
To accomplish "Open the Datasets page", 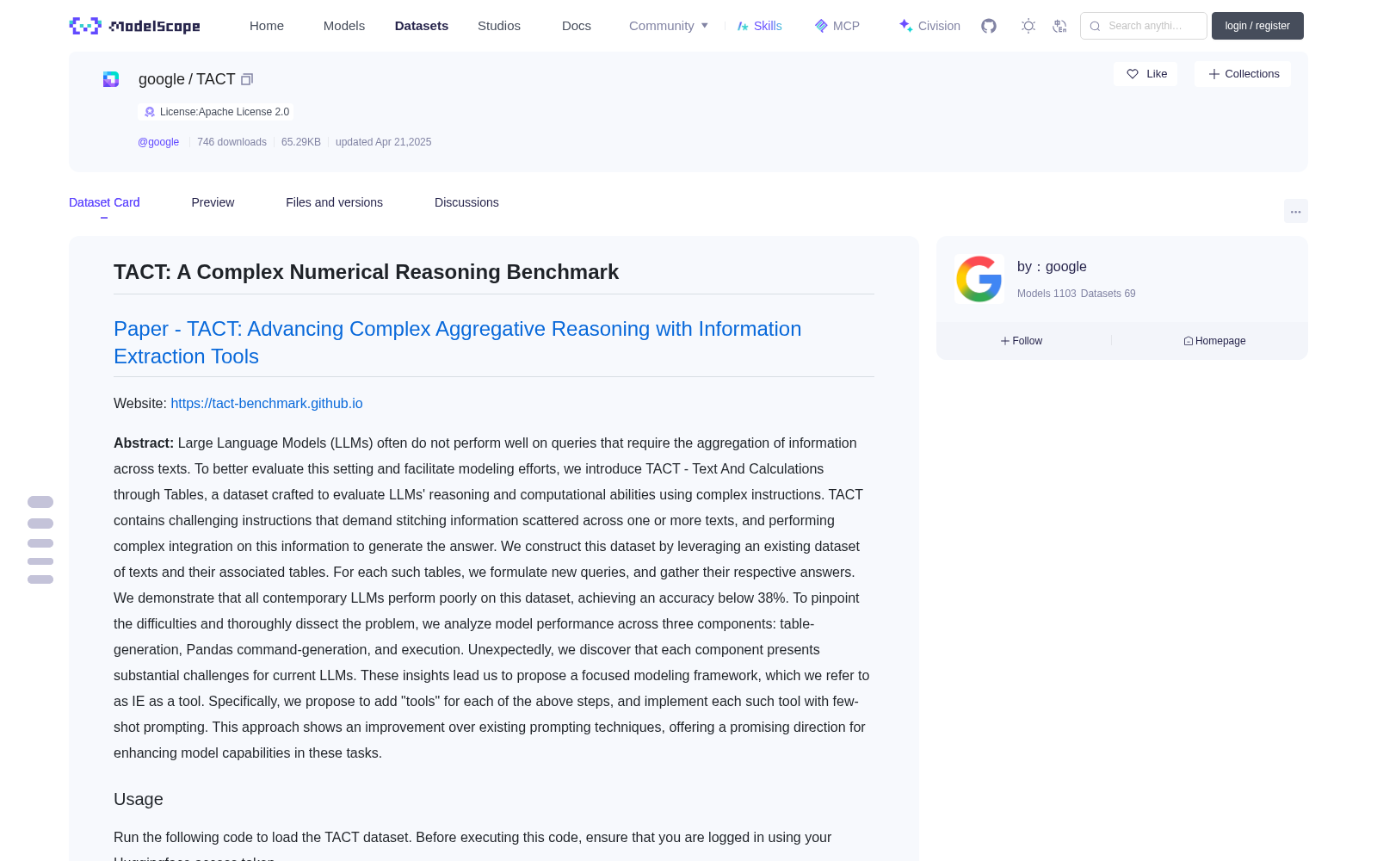I will click(422, 26).
